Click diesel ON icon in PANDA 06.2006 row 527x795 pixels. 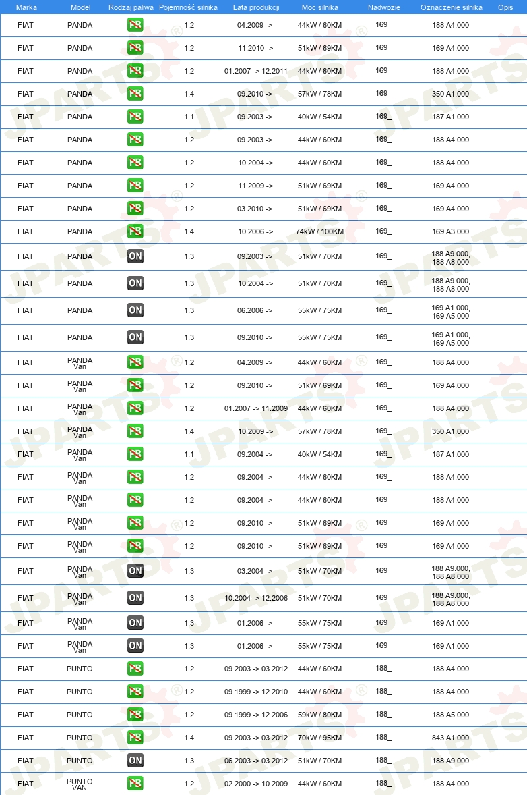(135, 310)
